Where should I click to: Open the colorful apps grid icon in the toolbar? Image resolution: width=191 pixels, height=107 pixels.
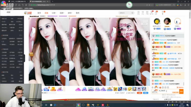coord(178,5)
